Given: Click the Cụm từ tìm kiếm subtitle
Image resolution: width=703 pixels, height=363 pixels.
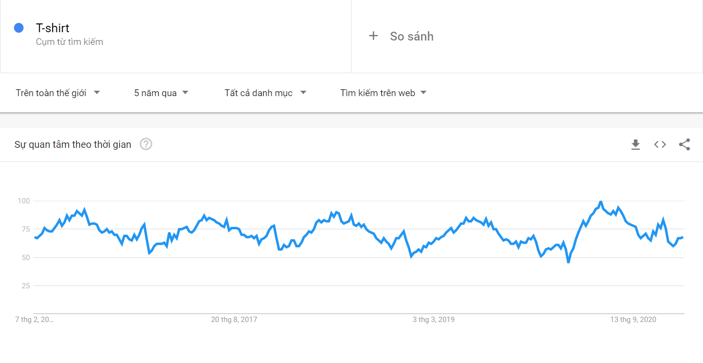Looking at the screenshot, I should pyautogui.click(x=69, y=42).
